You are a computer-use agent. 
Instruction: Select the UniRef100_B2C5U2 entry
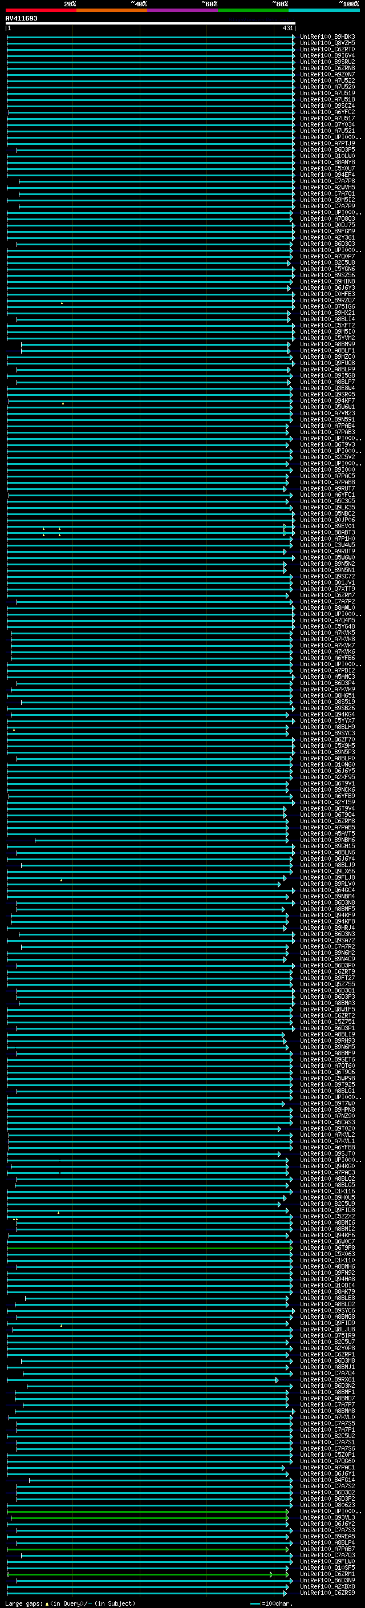[327, 1436]
